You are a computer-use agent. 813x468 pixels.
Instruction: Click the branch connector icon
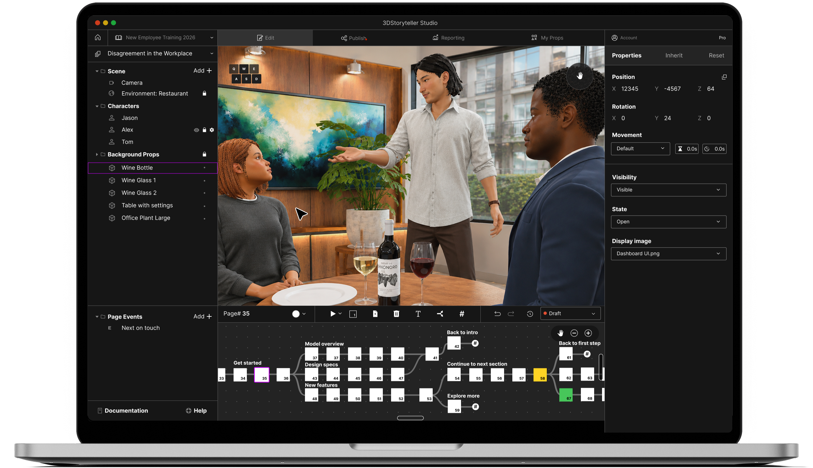440,314
